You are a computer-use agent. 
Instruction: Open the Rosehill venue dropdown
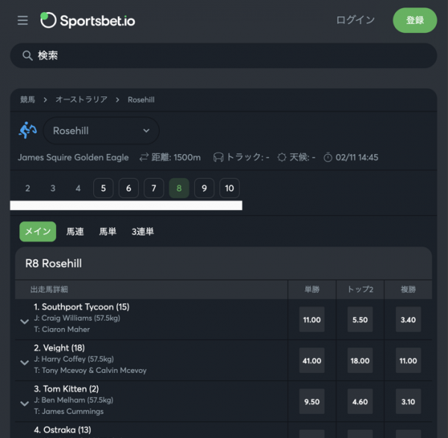coord(101,131)
